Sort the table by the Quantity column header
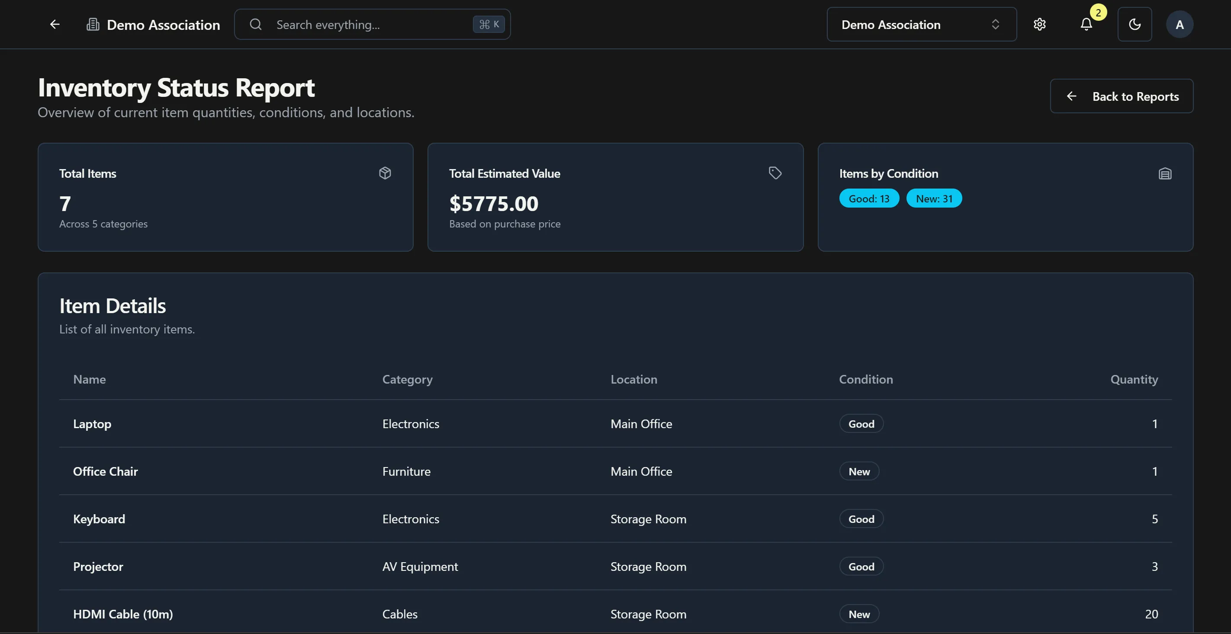This screenshot has width=1231, height=634. pyautogui.click(x=1134, y=379)
